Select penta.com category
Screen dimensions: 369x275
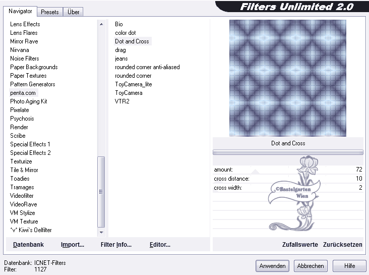coord(23,93)
